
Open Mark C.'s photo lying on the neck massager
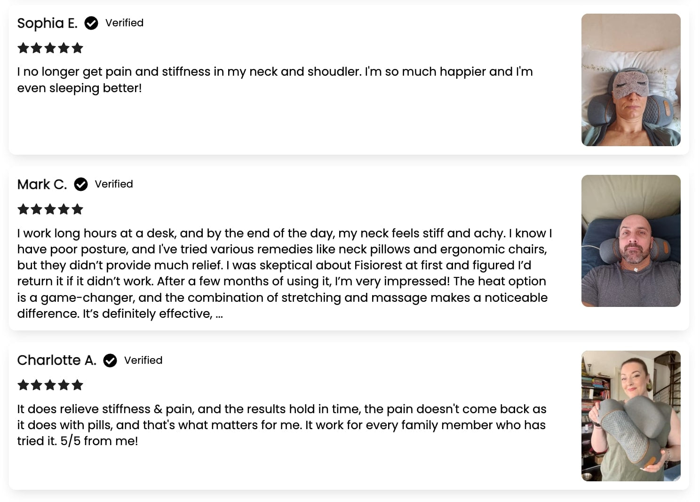[x=630, y=241]
